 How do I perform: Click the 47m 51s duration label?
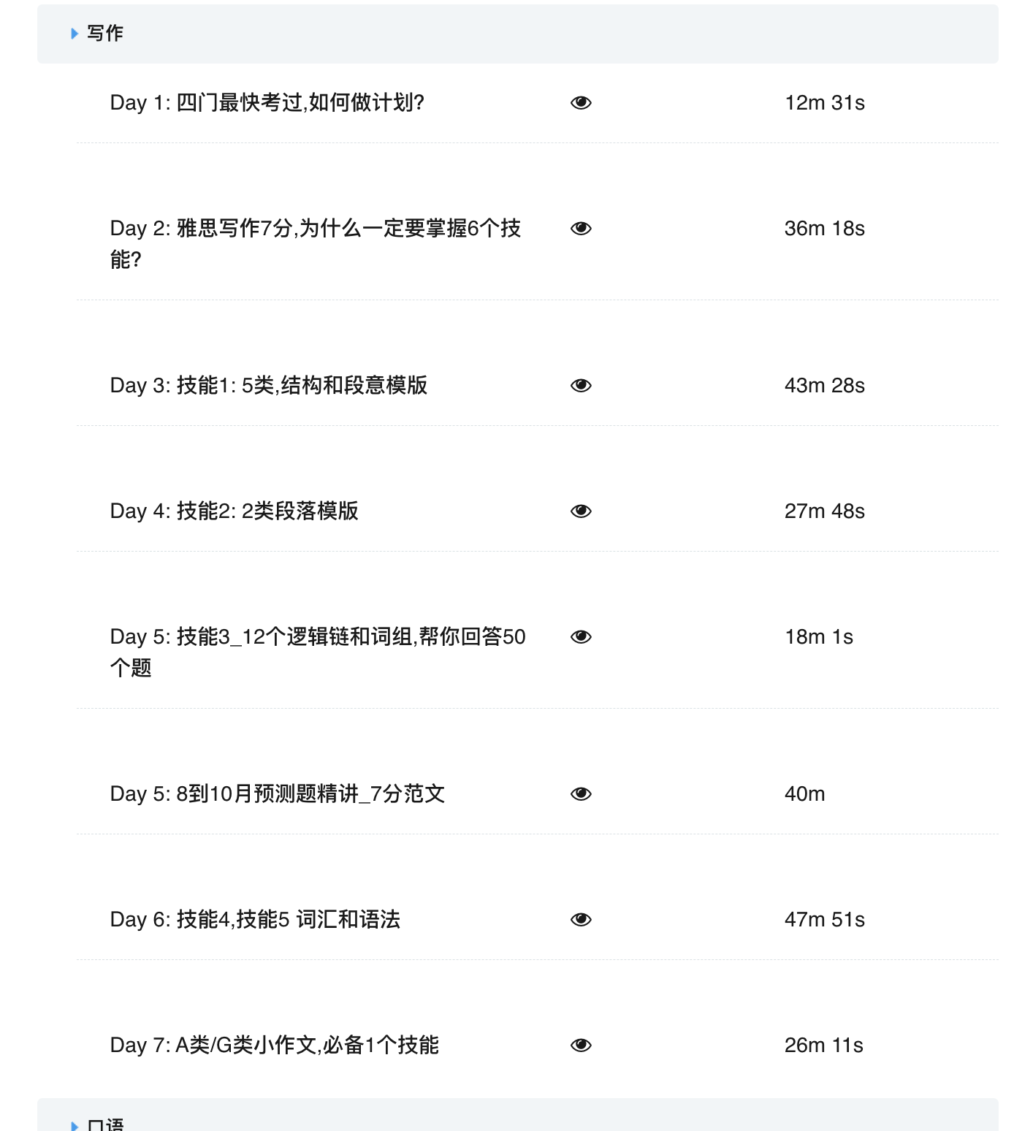click(824, 920)
